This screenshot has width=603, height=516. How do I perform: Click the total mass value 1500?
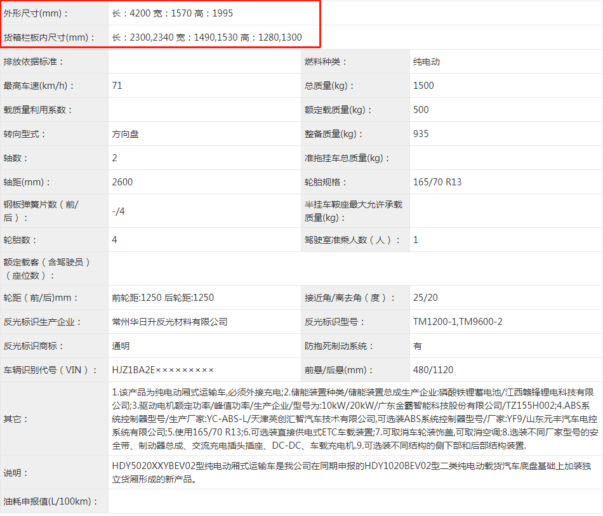(423, 86)
